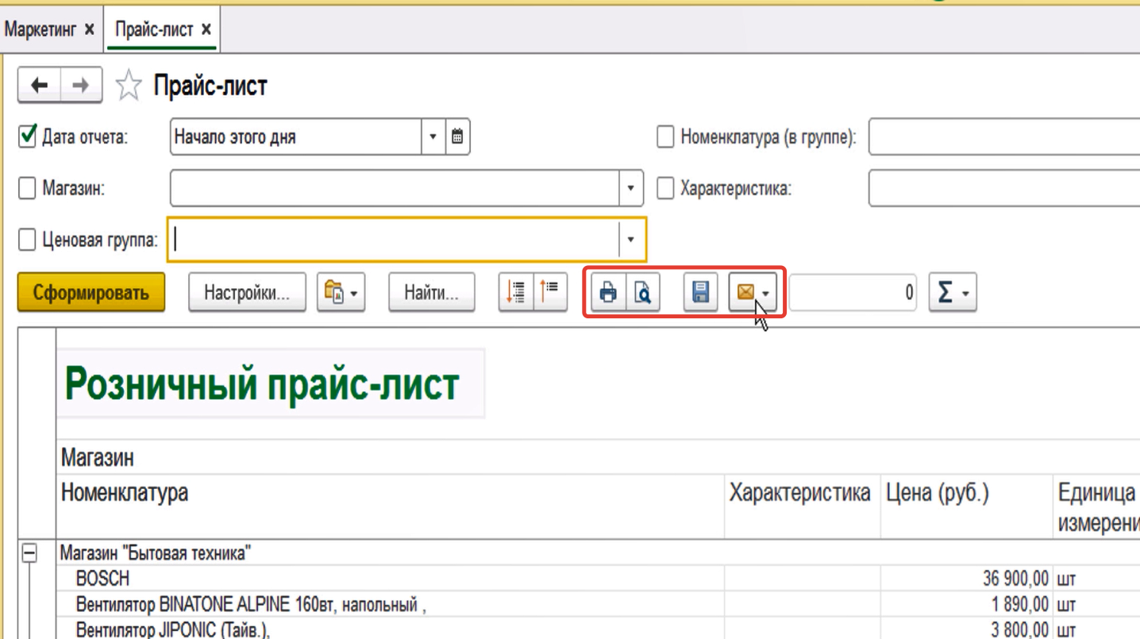This screenshot has height=639, width=1140.
Task: Uncheck the Дата отчета checkbox
Action: (27, 137)
